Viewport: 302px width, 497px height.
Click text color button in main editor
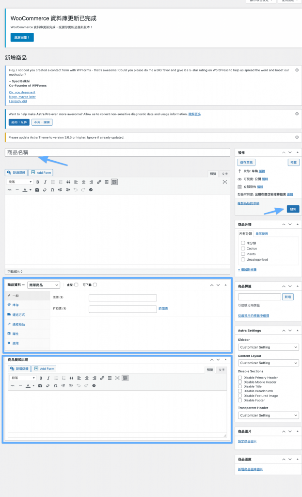coord(25,190)
